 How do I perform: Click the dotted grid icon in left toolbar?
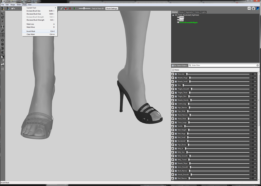2,69
